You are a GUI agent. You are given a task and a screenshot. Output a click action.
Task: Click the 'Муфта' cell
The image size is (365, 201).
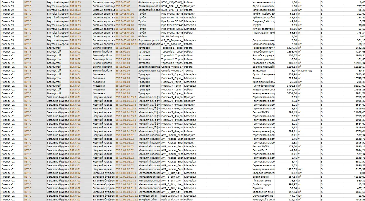coord(263,25)
